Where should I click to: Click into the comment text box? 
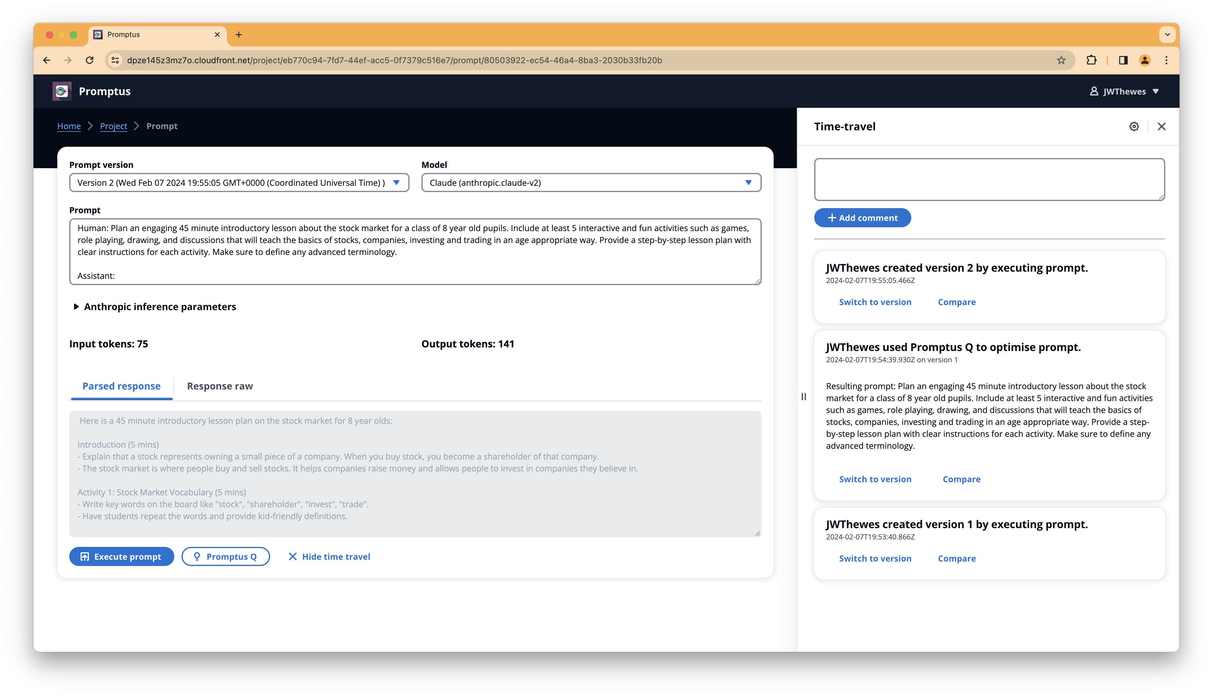tap(989, 179)
